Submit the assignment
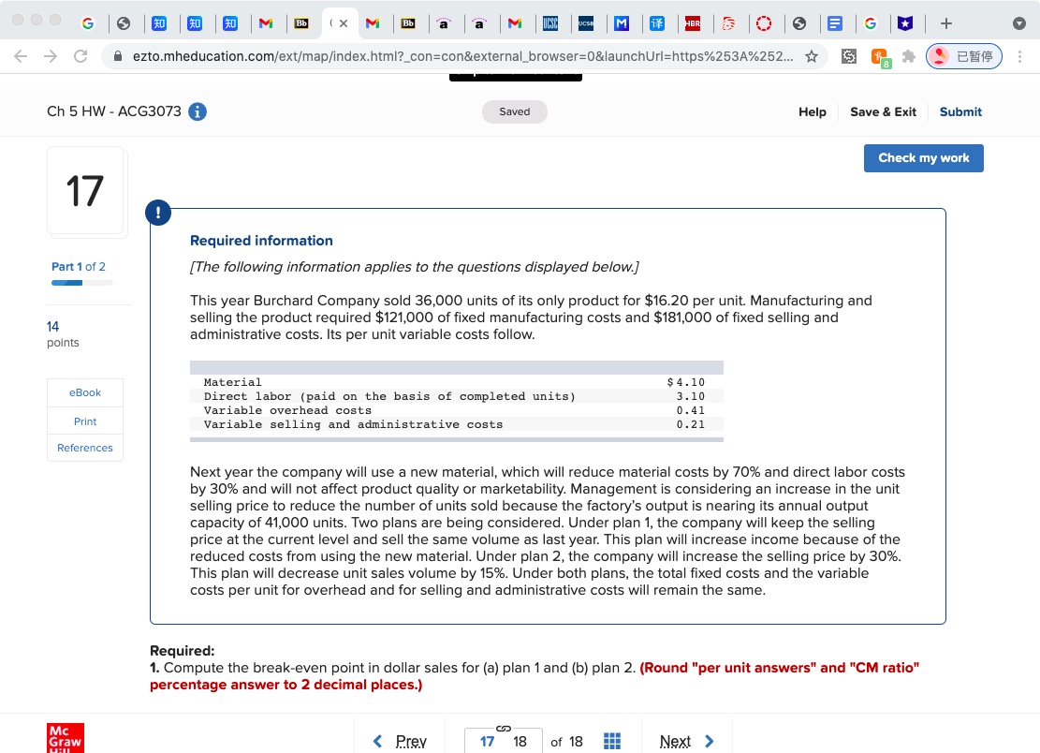The image size is (1040, 753). coord(960,111)
